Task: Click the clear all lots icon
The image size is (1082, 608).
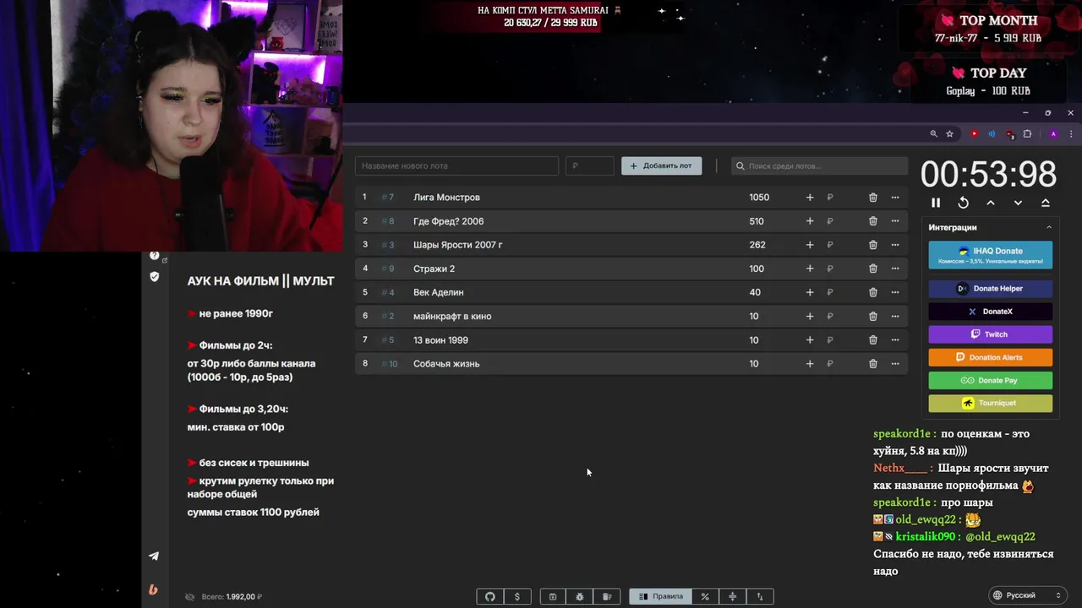Action: [607, 596]
